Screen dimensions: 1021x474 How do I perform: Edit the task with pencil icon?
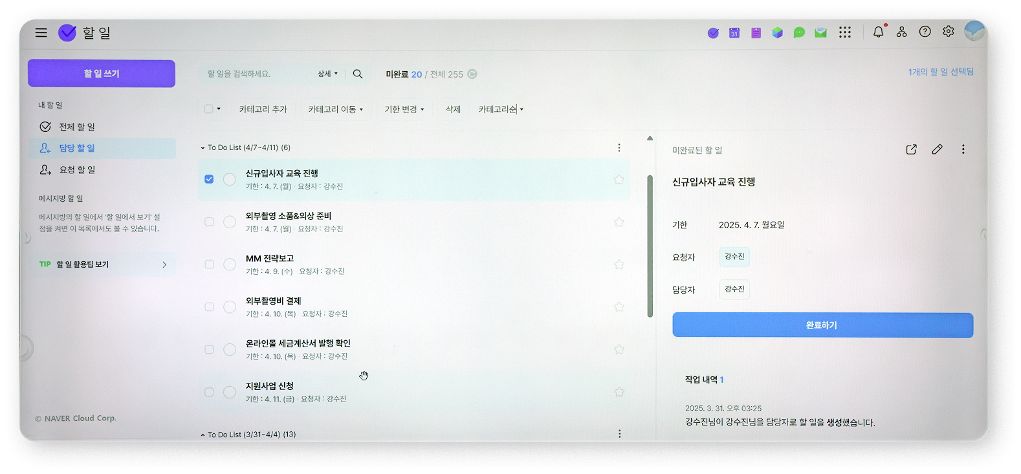coord(937,149)
